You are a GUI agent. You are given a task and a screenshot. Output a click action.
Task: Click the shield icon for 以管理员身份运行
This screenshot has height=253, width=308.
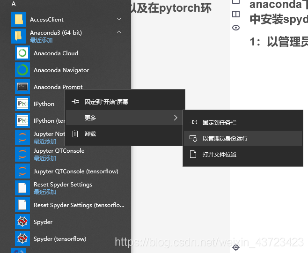(193, 138)
